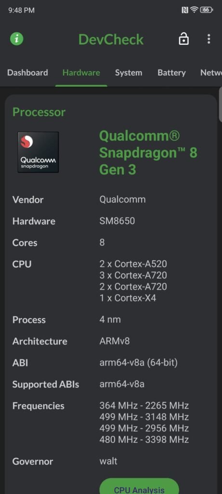Screen dimensions: 222x494
Task: Open the partially visible Network tab
Action: pyautogui.click(x=211, y=73)
